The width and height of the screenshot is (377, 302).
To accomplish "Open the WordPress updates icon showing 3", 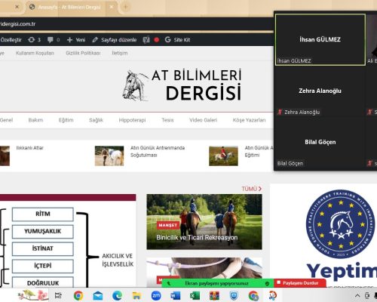I will (32, 40).
